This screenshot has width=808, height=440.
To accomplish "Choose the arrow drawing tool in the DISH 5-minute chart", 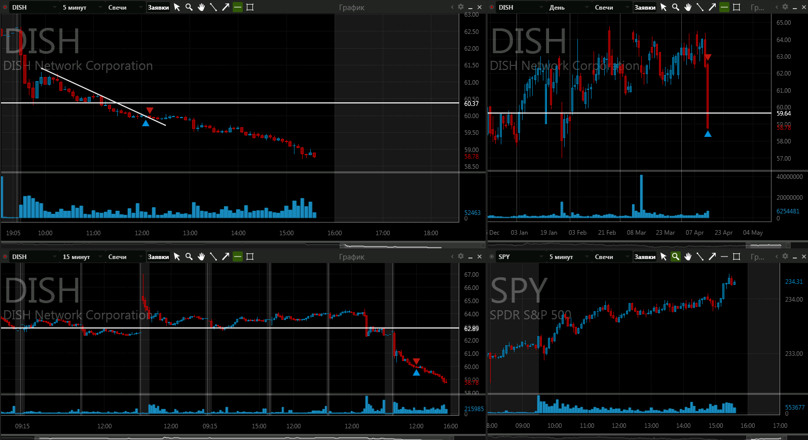I will pyautogui.click(x=226, y=7).
